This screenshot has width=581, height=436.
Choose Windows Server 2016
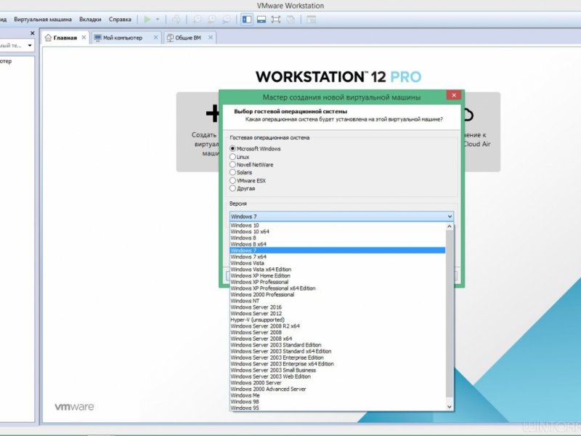coord(338,307)
